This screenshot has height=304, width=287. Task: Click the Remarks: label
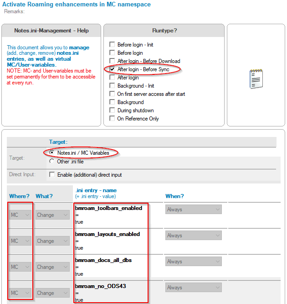pyautogui.click(x=14, y=11)
